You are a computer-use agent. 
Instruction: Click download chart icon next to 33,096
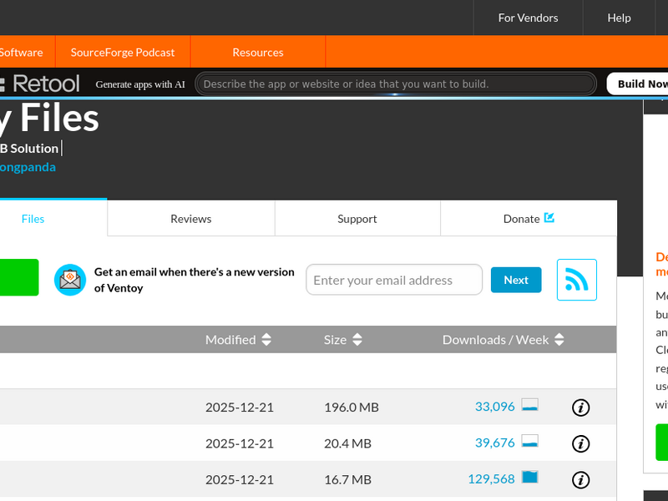pyautogui.click(x=530, y=405)
